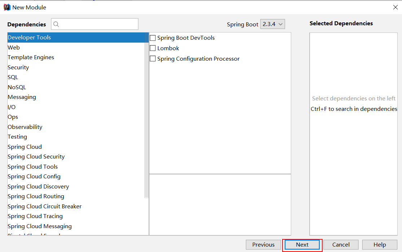Select the NoSQL category
Image resolution: width=402 pixels, height=252 pixels.
point(77,87)
